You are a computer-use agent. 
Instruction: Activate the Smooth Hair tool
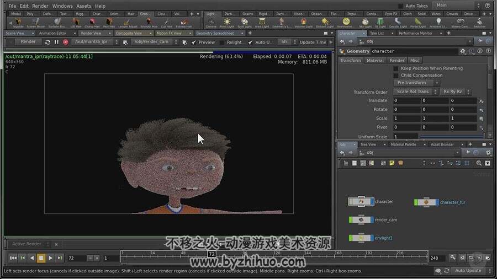click(x=149, y=23)
